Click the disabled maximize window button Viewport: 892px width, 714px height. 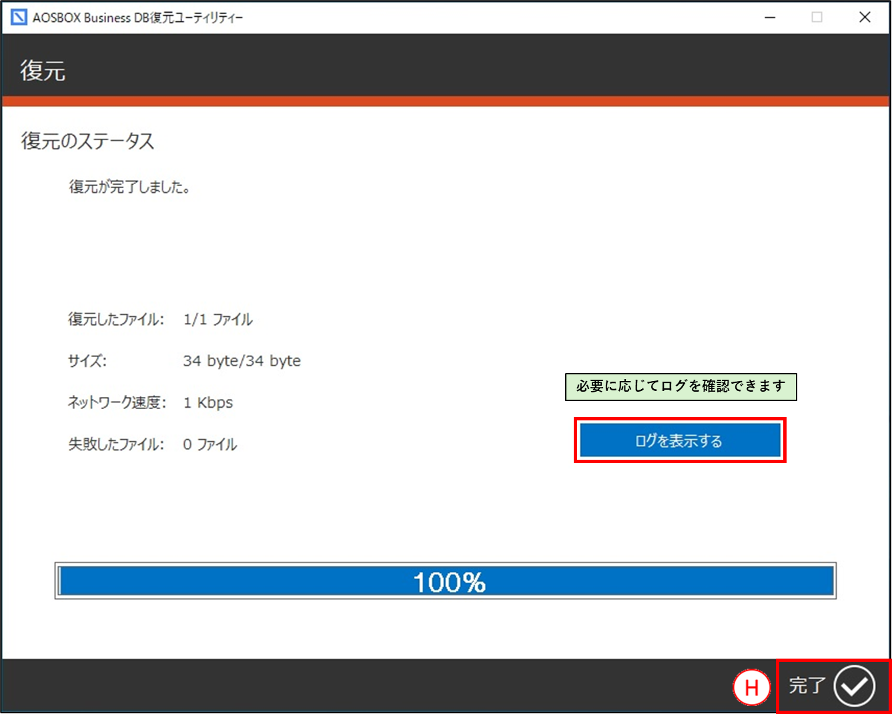(817, 17)
